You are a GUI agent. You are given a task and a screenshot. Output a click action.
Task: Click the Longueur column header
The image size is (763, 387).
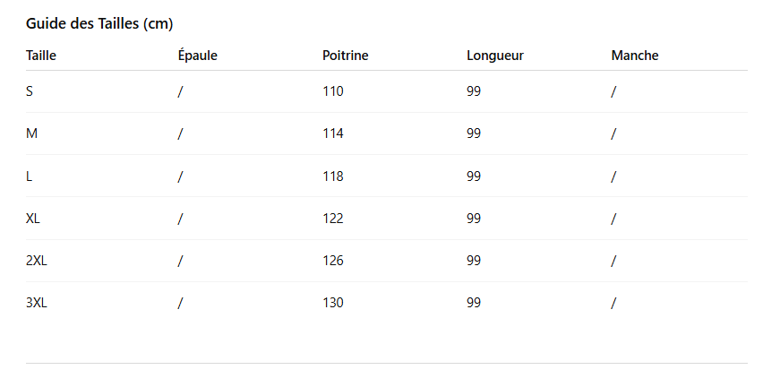coord(495,56)
